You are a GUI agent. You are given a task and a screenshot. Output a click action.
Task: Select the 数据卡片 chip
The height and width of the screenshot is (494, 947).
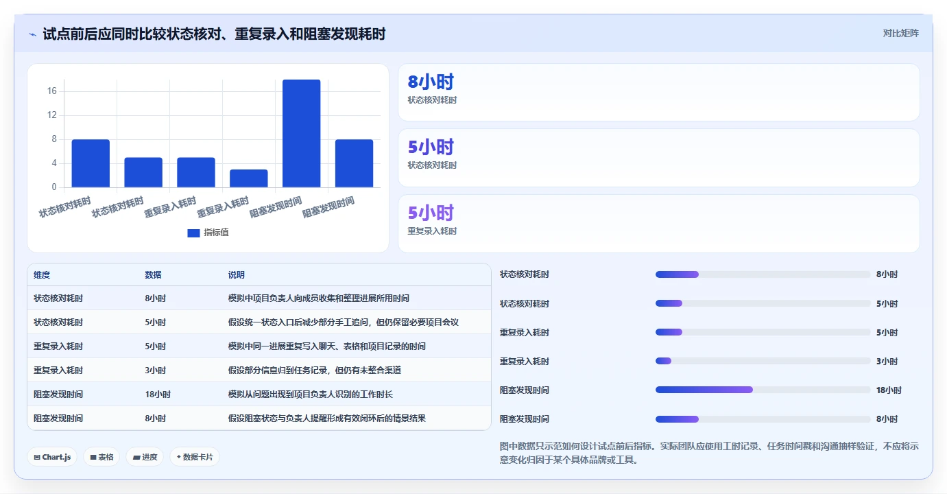click(x=195, y=457)
